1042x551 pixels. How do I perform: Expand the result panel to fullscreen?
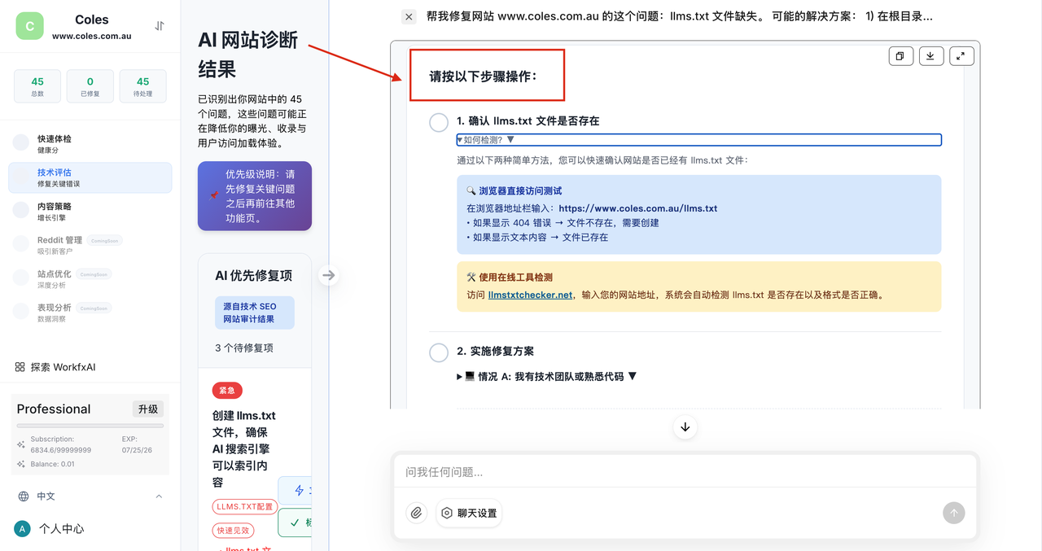point(961,56)
